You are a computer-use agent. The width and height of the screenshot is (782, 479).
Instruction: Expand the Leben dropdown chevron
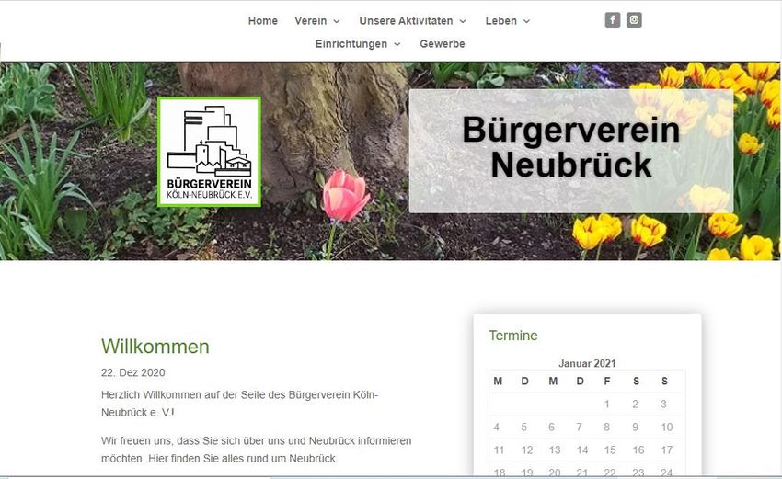pos(526,21)
